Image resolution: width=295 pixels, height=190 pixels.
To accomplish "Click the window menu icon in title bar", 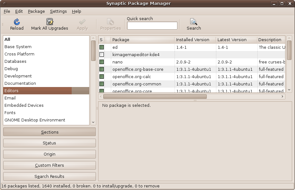I will [x=4, y=4].
